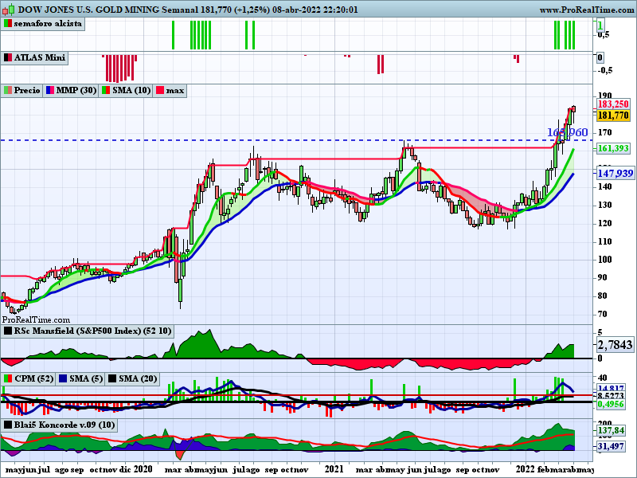Viewport: 637px width, 478px height.
Task: Click the ProRealTime.com watermark link in chart
Action: pyautogui.click(x=36, y=320)
